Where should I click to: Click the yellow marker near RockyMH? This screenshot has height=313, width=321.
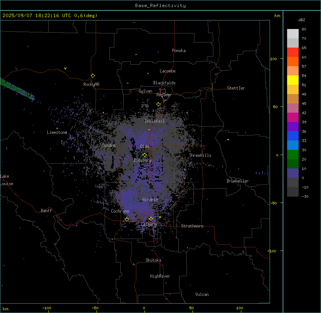pos(93,76)
